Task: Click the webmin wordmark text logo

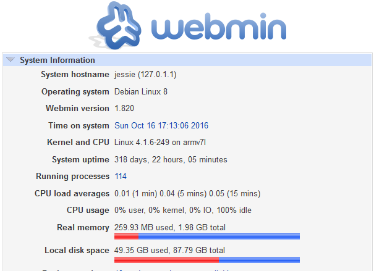Action: [x=219, y=27]
